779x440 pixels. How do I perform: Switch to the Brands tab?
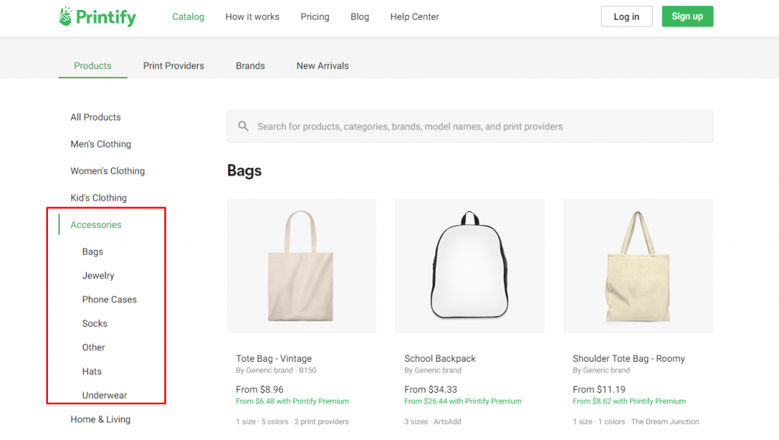point(250,65)
